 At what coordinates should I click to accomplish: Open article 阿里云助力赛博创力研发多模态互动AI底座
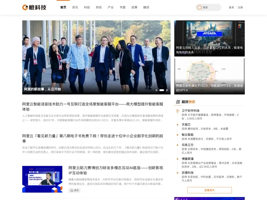point(116,170)
